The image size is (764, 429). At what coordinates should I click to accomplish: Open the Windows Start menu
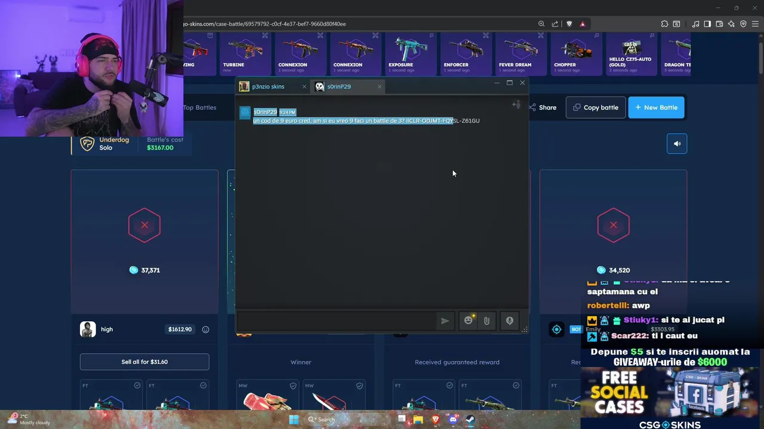click(x=293, y=419)
